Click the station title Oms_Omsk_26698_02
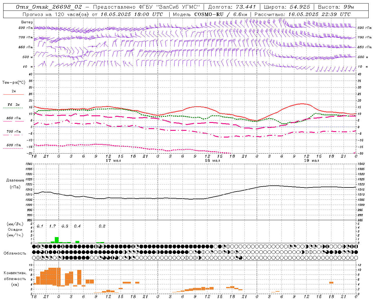The height and width of the screenshot is (299, 373). click(x=49, y=7)
